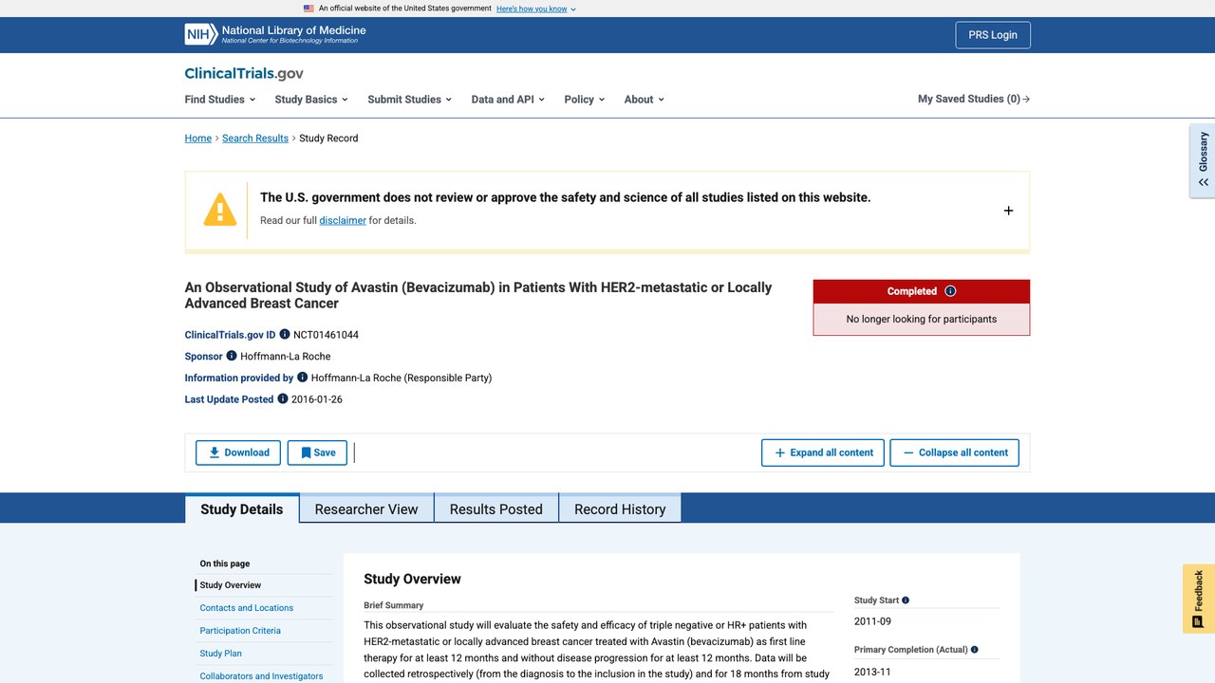The width and height of the screenshot is (1215, 683).
Task: Switch to the Results Posted tab
Action: click(x=496, y=509)
